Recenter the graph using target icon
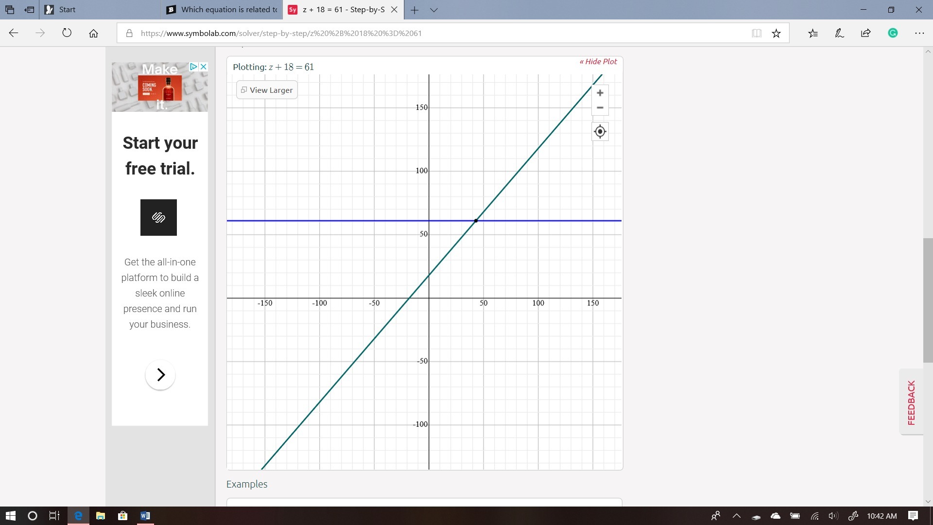This screenshot has height=525, width=933. pos(600,132)
